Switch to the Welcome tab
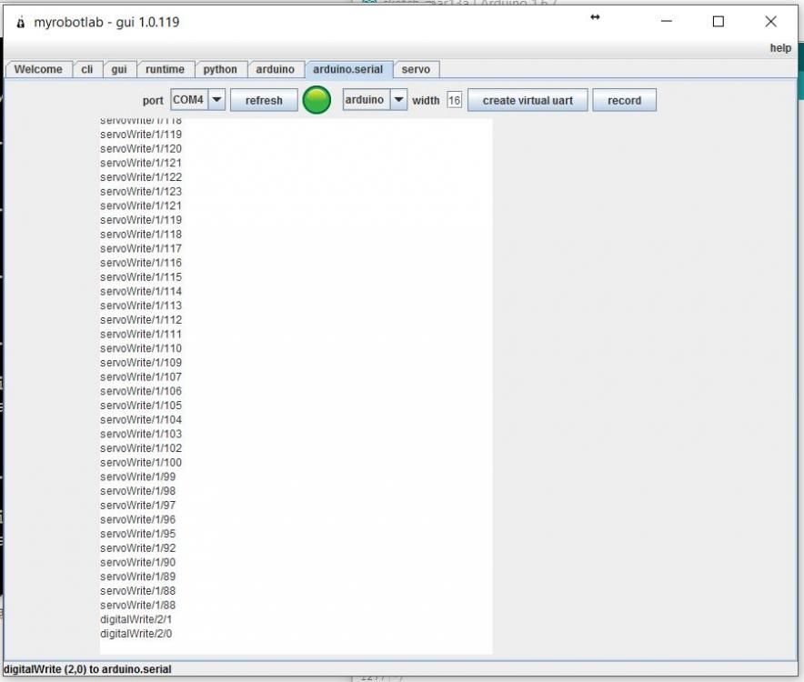The image size is (804, 682). click(38, 69)
